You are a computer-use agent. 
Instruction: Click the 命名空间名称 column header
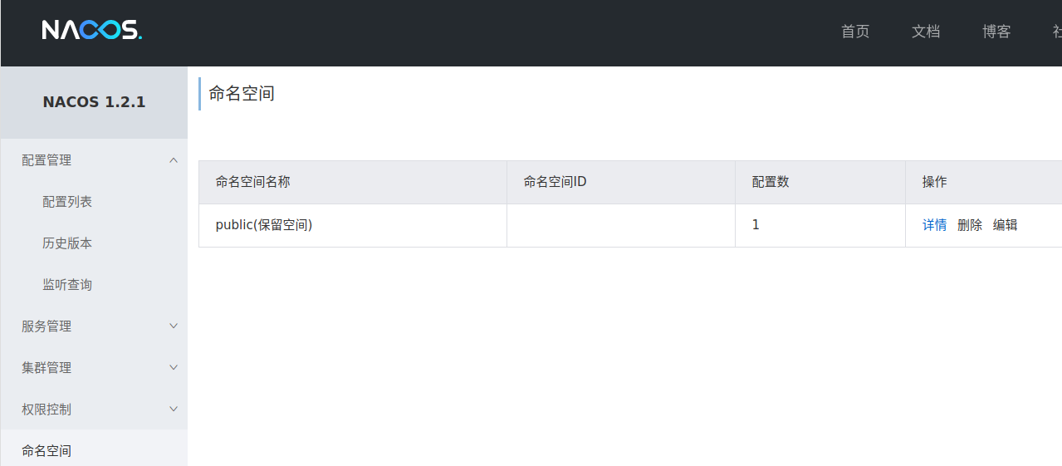click(253, 182)
